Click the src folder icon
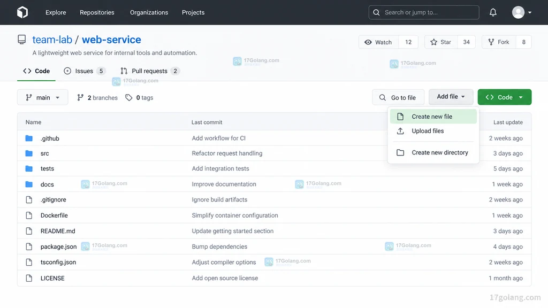548x308 pixels. [29, 153]
